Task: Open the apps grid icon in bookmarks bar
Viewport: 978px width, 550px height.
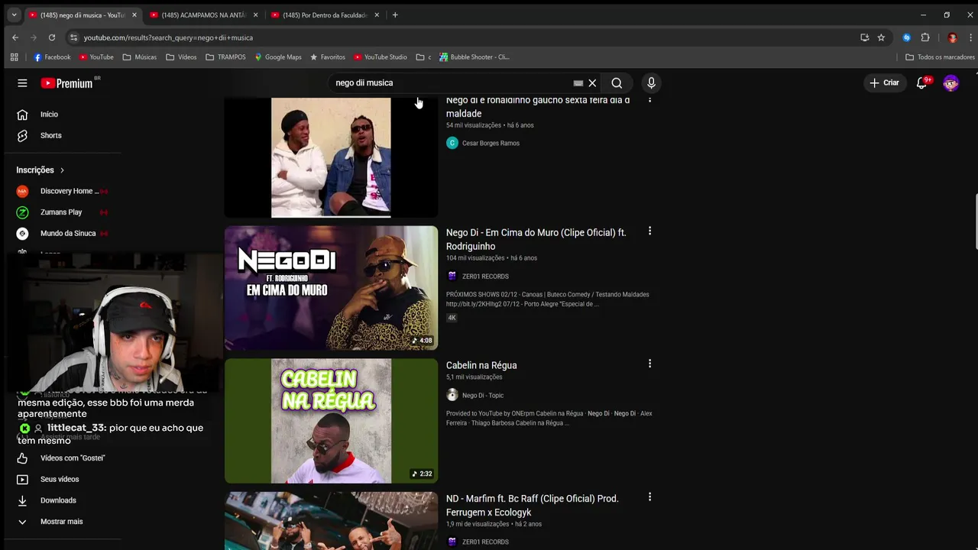Action: pyautogui.click(x=14, y=57)
